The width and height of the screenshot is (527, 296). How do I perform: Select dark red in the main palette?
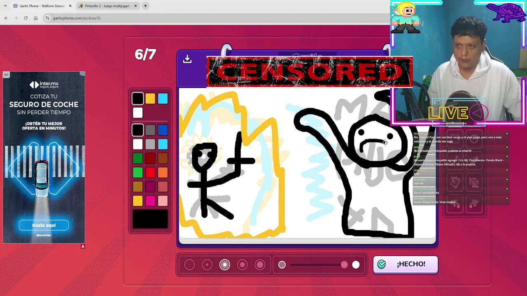[150, 158]
